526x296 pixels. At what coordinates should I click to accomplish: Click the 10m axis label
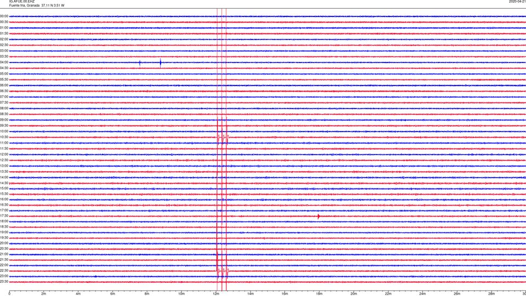(181, 294)
